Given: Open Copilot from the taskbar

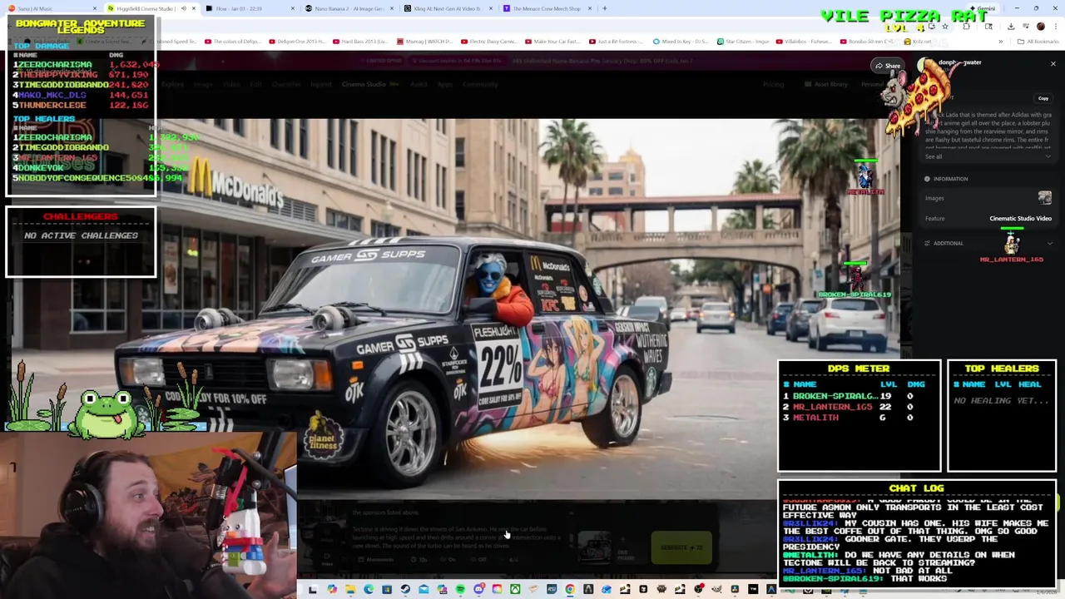Looking at the screenshot, I should click(x=332, y=589).
